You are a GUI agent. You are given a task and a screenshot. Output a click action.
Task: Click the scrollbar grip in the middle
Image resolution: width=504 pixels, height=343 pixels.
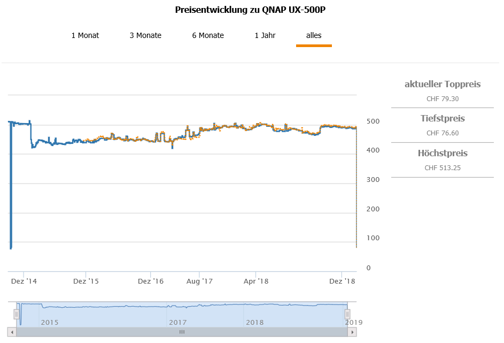click(x=182, y=332)
